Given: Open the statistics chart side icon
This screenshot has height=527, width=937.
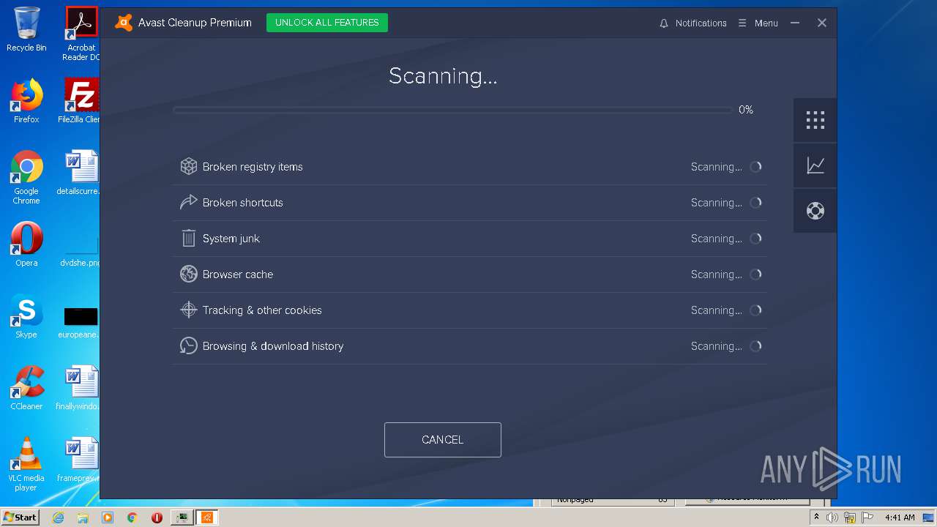Looking at the screenshot, I should pos(815,165).
